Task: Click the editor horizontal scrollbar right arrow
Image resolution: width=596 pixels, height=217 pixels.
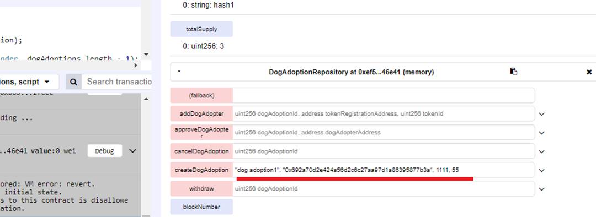Action: pyautogui.click(x=136, y=65)
